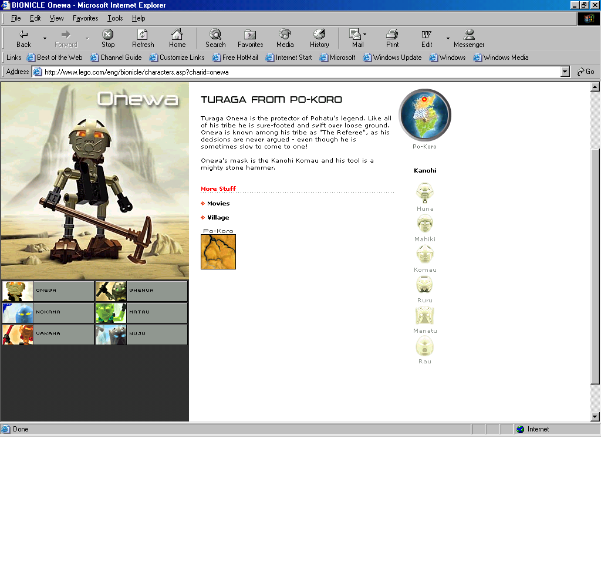
Task: Stop the page from loading
Action: [x=108, y=38]
